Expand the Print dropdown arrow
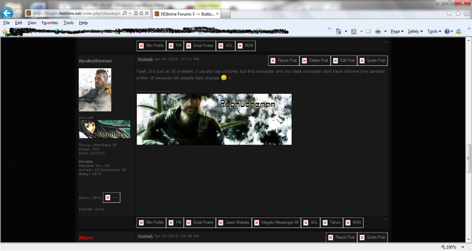This screenshot has height=251, width=472. (385, 31)
